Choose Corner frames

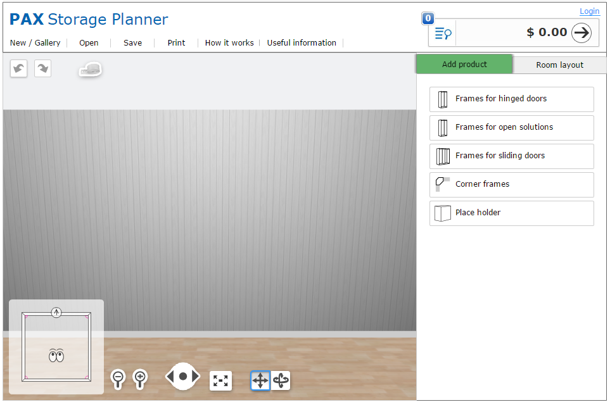click(x=512, y=185)
